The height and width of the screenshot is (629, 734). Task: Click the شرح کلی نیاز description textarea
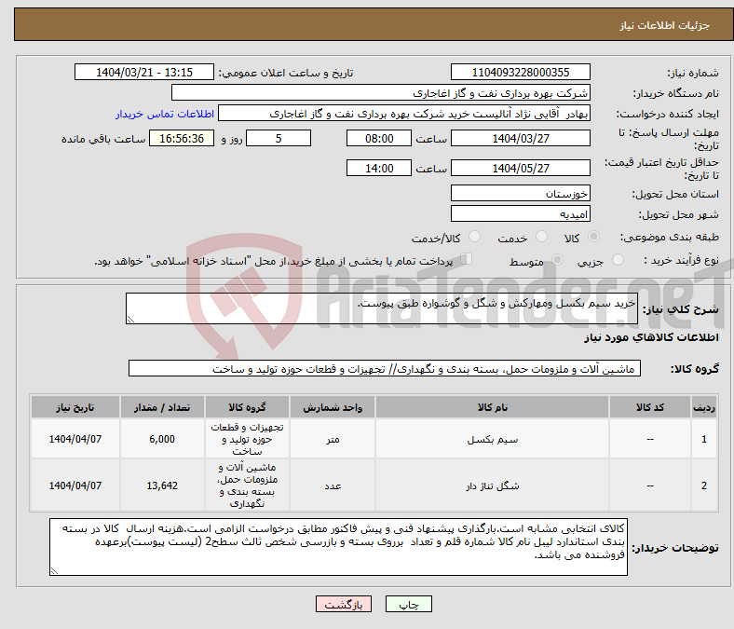(382, 308)
